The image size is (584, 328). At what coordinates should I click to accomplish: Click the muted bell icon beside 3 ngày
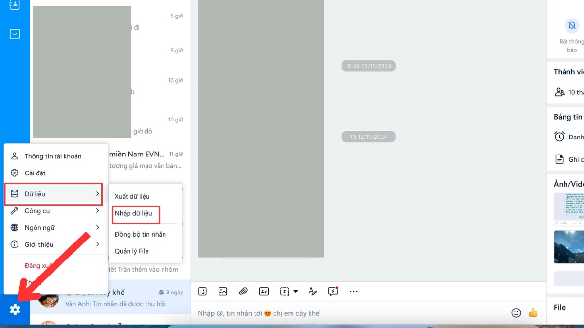tap(161, 293)
